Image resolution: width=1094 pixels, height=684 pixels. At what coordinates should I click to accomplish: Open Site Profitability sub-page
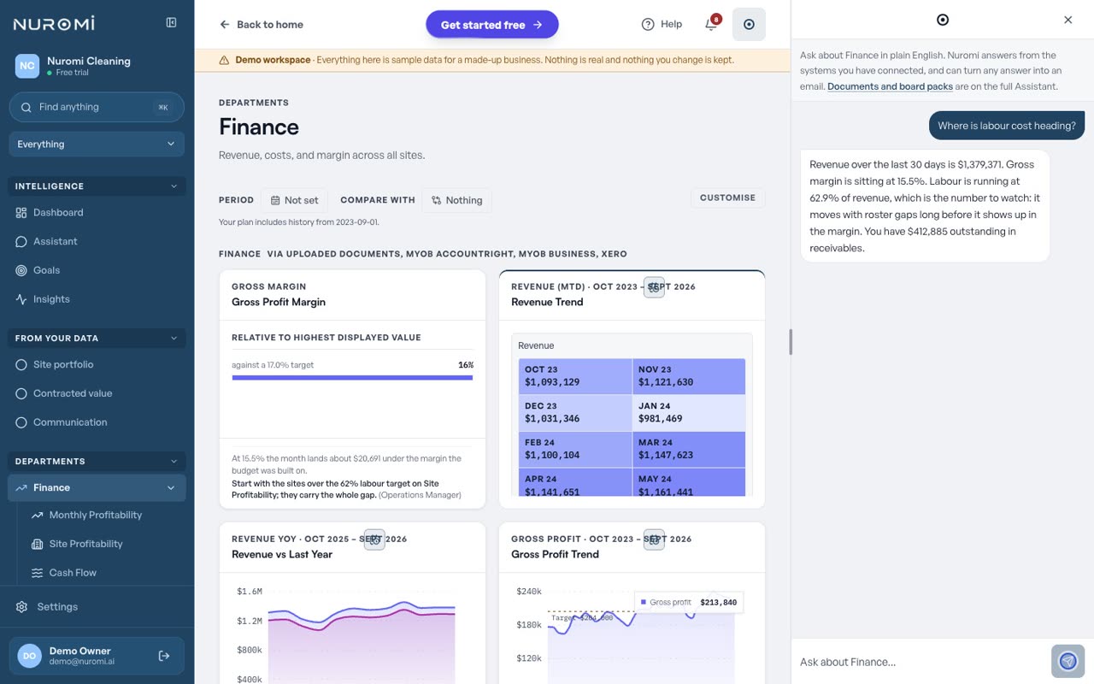pos(105,544)
